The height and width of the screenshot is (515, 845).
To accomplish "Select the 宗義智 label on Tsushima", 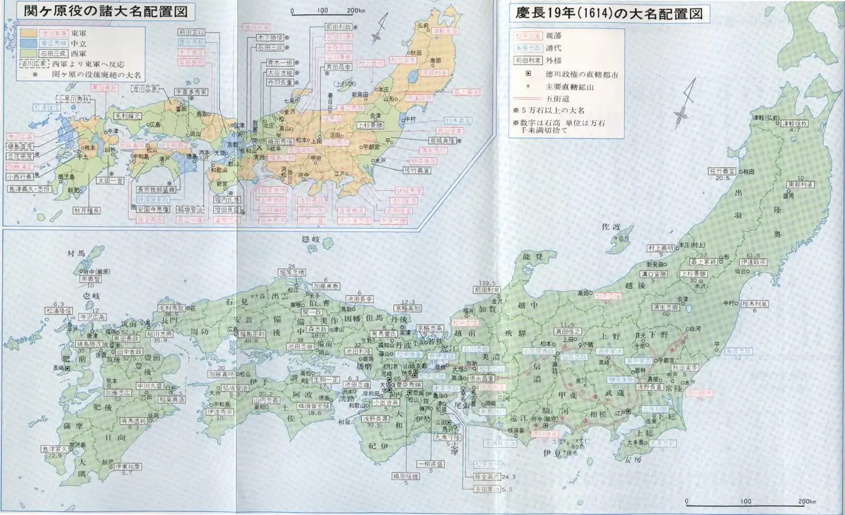I will pos(91,279).
